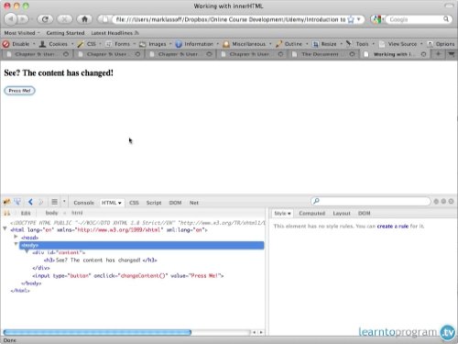Bookmark this page with the star icon
458x344 pixels.
tap(351, 19)
